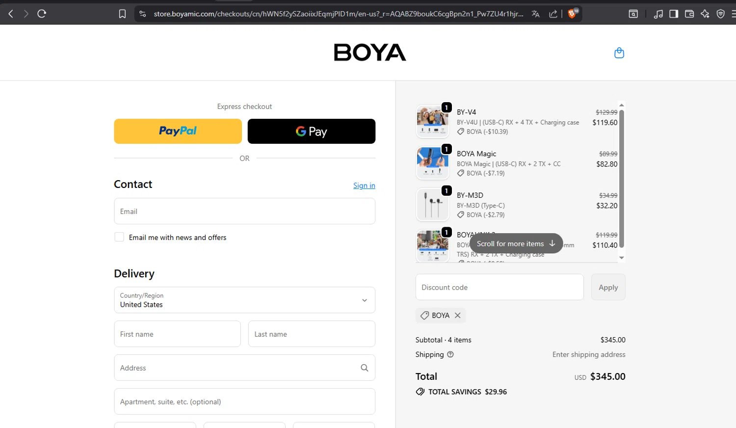Click the Total amount $345.00
Image resolution: width=736 pixels, height=428 pixels.
tap(608, 376)
